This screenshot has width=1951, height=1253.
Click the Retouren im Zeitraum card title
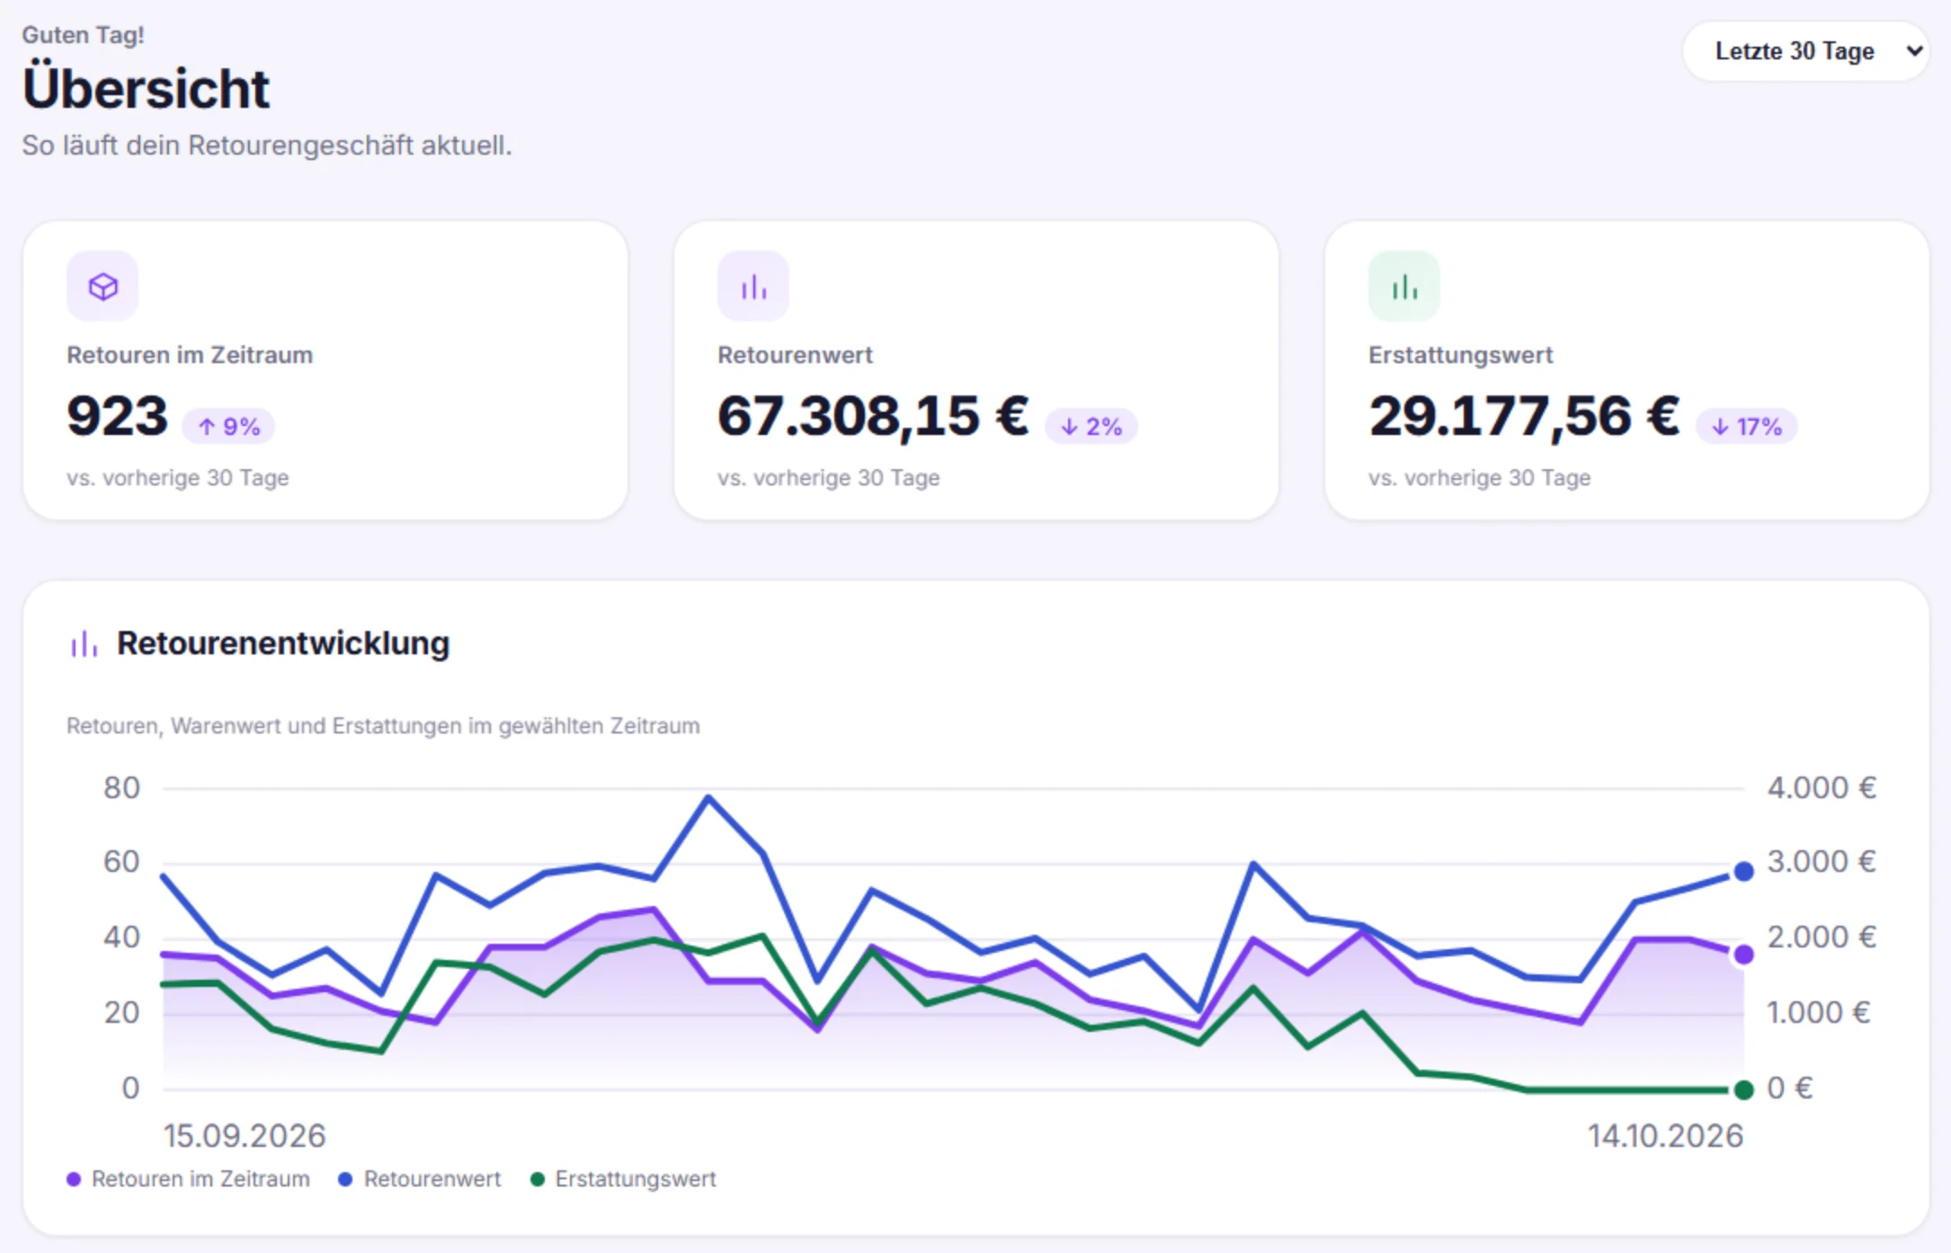tap(190, 355)
